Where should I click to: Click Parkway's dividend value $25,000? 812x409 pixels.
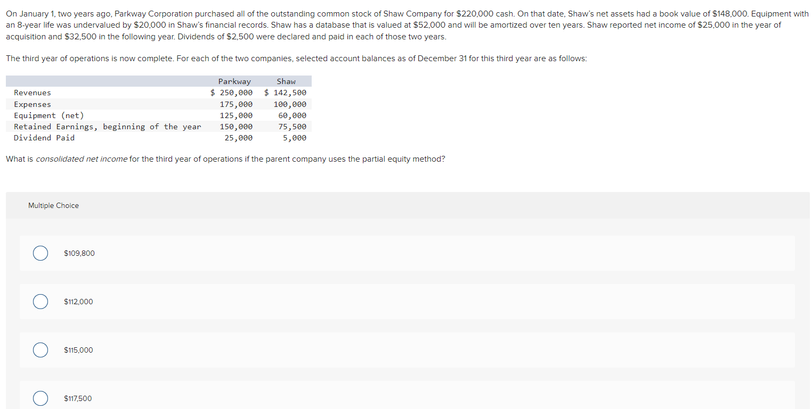click(239, 137)
